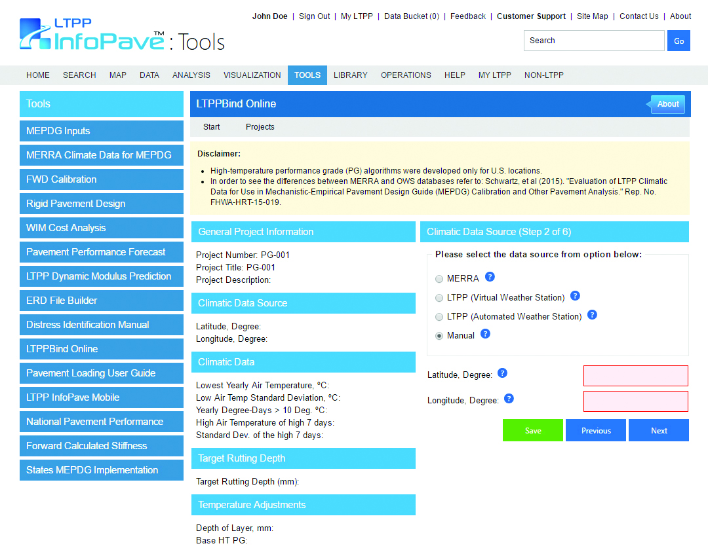Click the Go search button
708x550 pixels.
(678, 41)
